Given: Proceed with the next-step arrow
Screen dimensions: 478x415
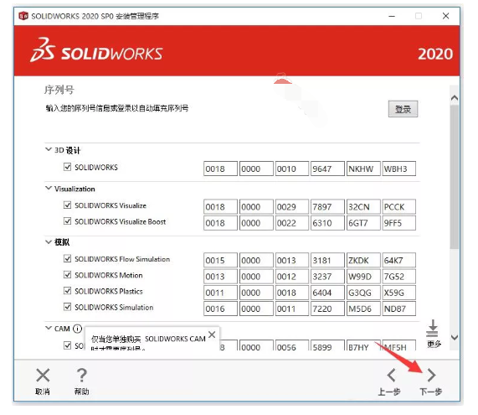Looking at the screenshot, I should [x=431, y=376].
